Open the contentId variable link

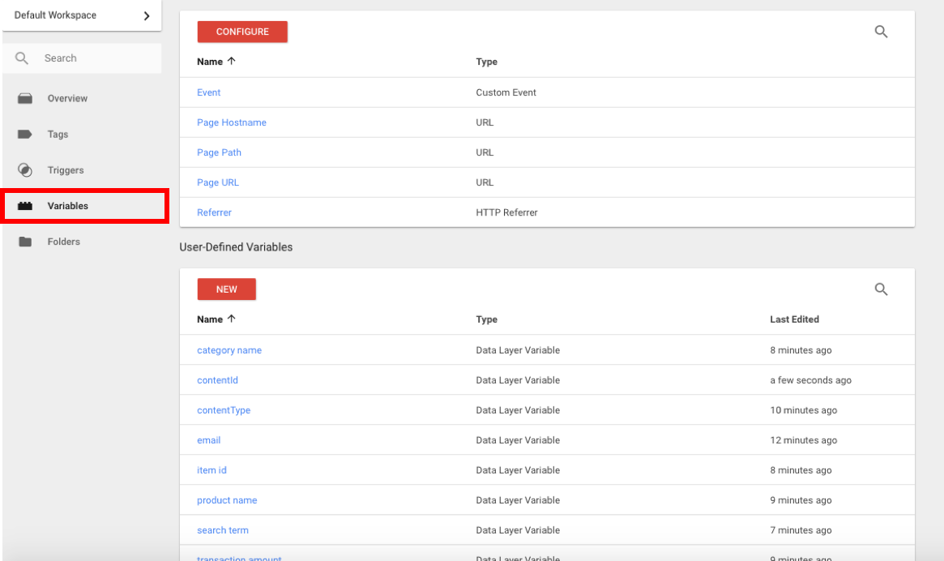click(x=217, y=380)
